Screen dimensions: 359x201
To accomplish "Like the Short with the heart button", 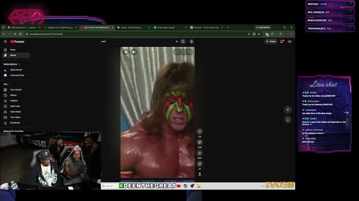I will [200, 132].
